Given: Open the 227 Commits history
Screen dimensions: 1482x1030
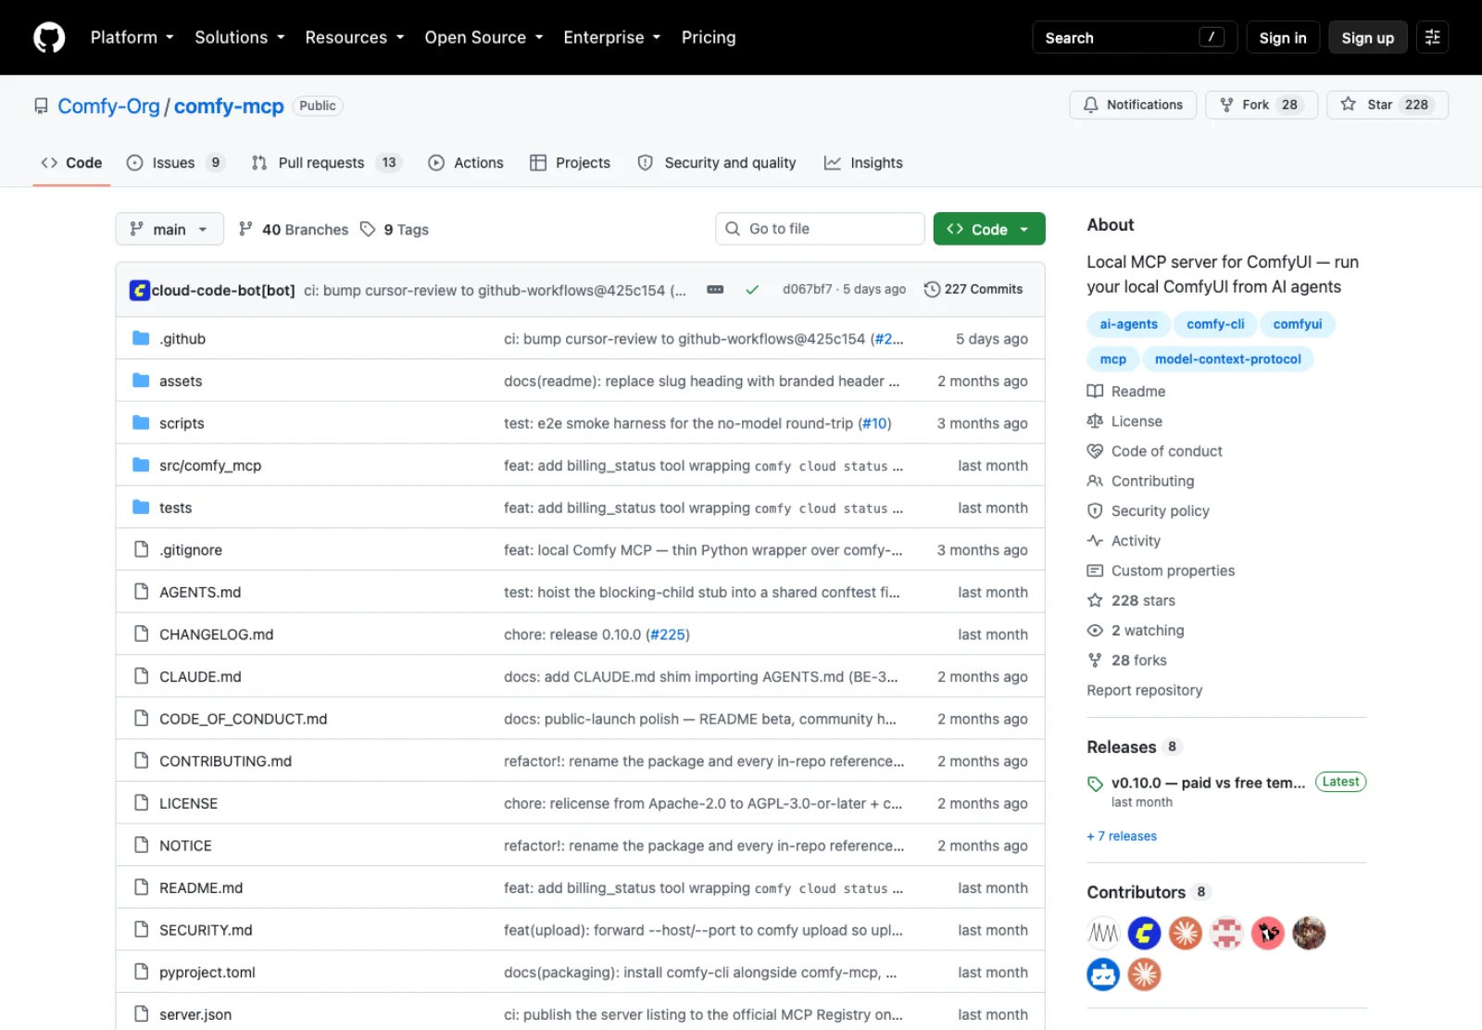Looking at the screenshot, I should (x=973, y=289).
